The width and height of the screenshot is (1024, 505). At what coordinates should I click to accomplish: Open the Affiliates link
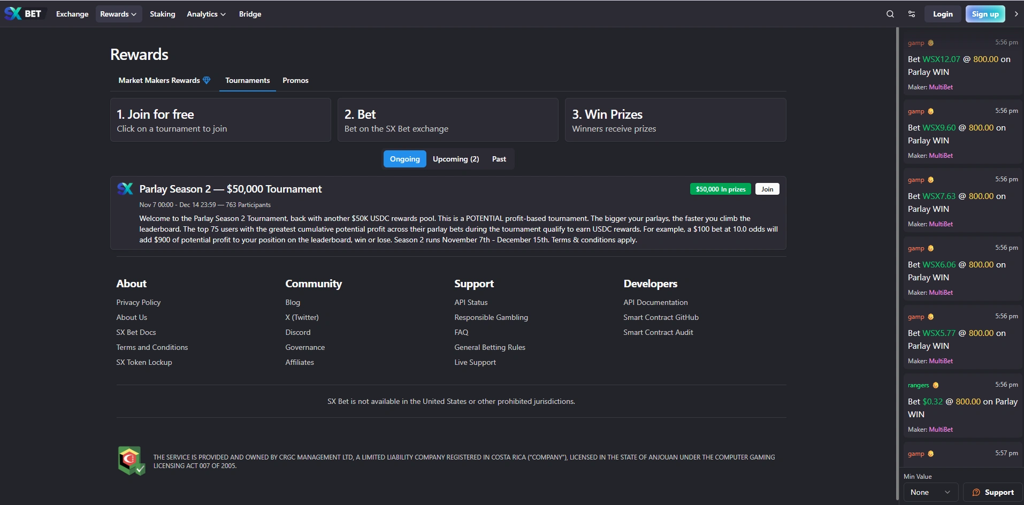coord(300,362)
